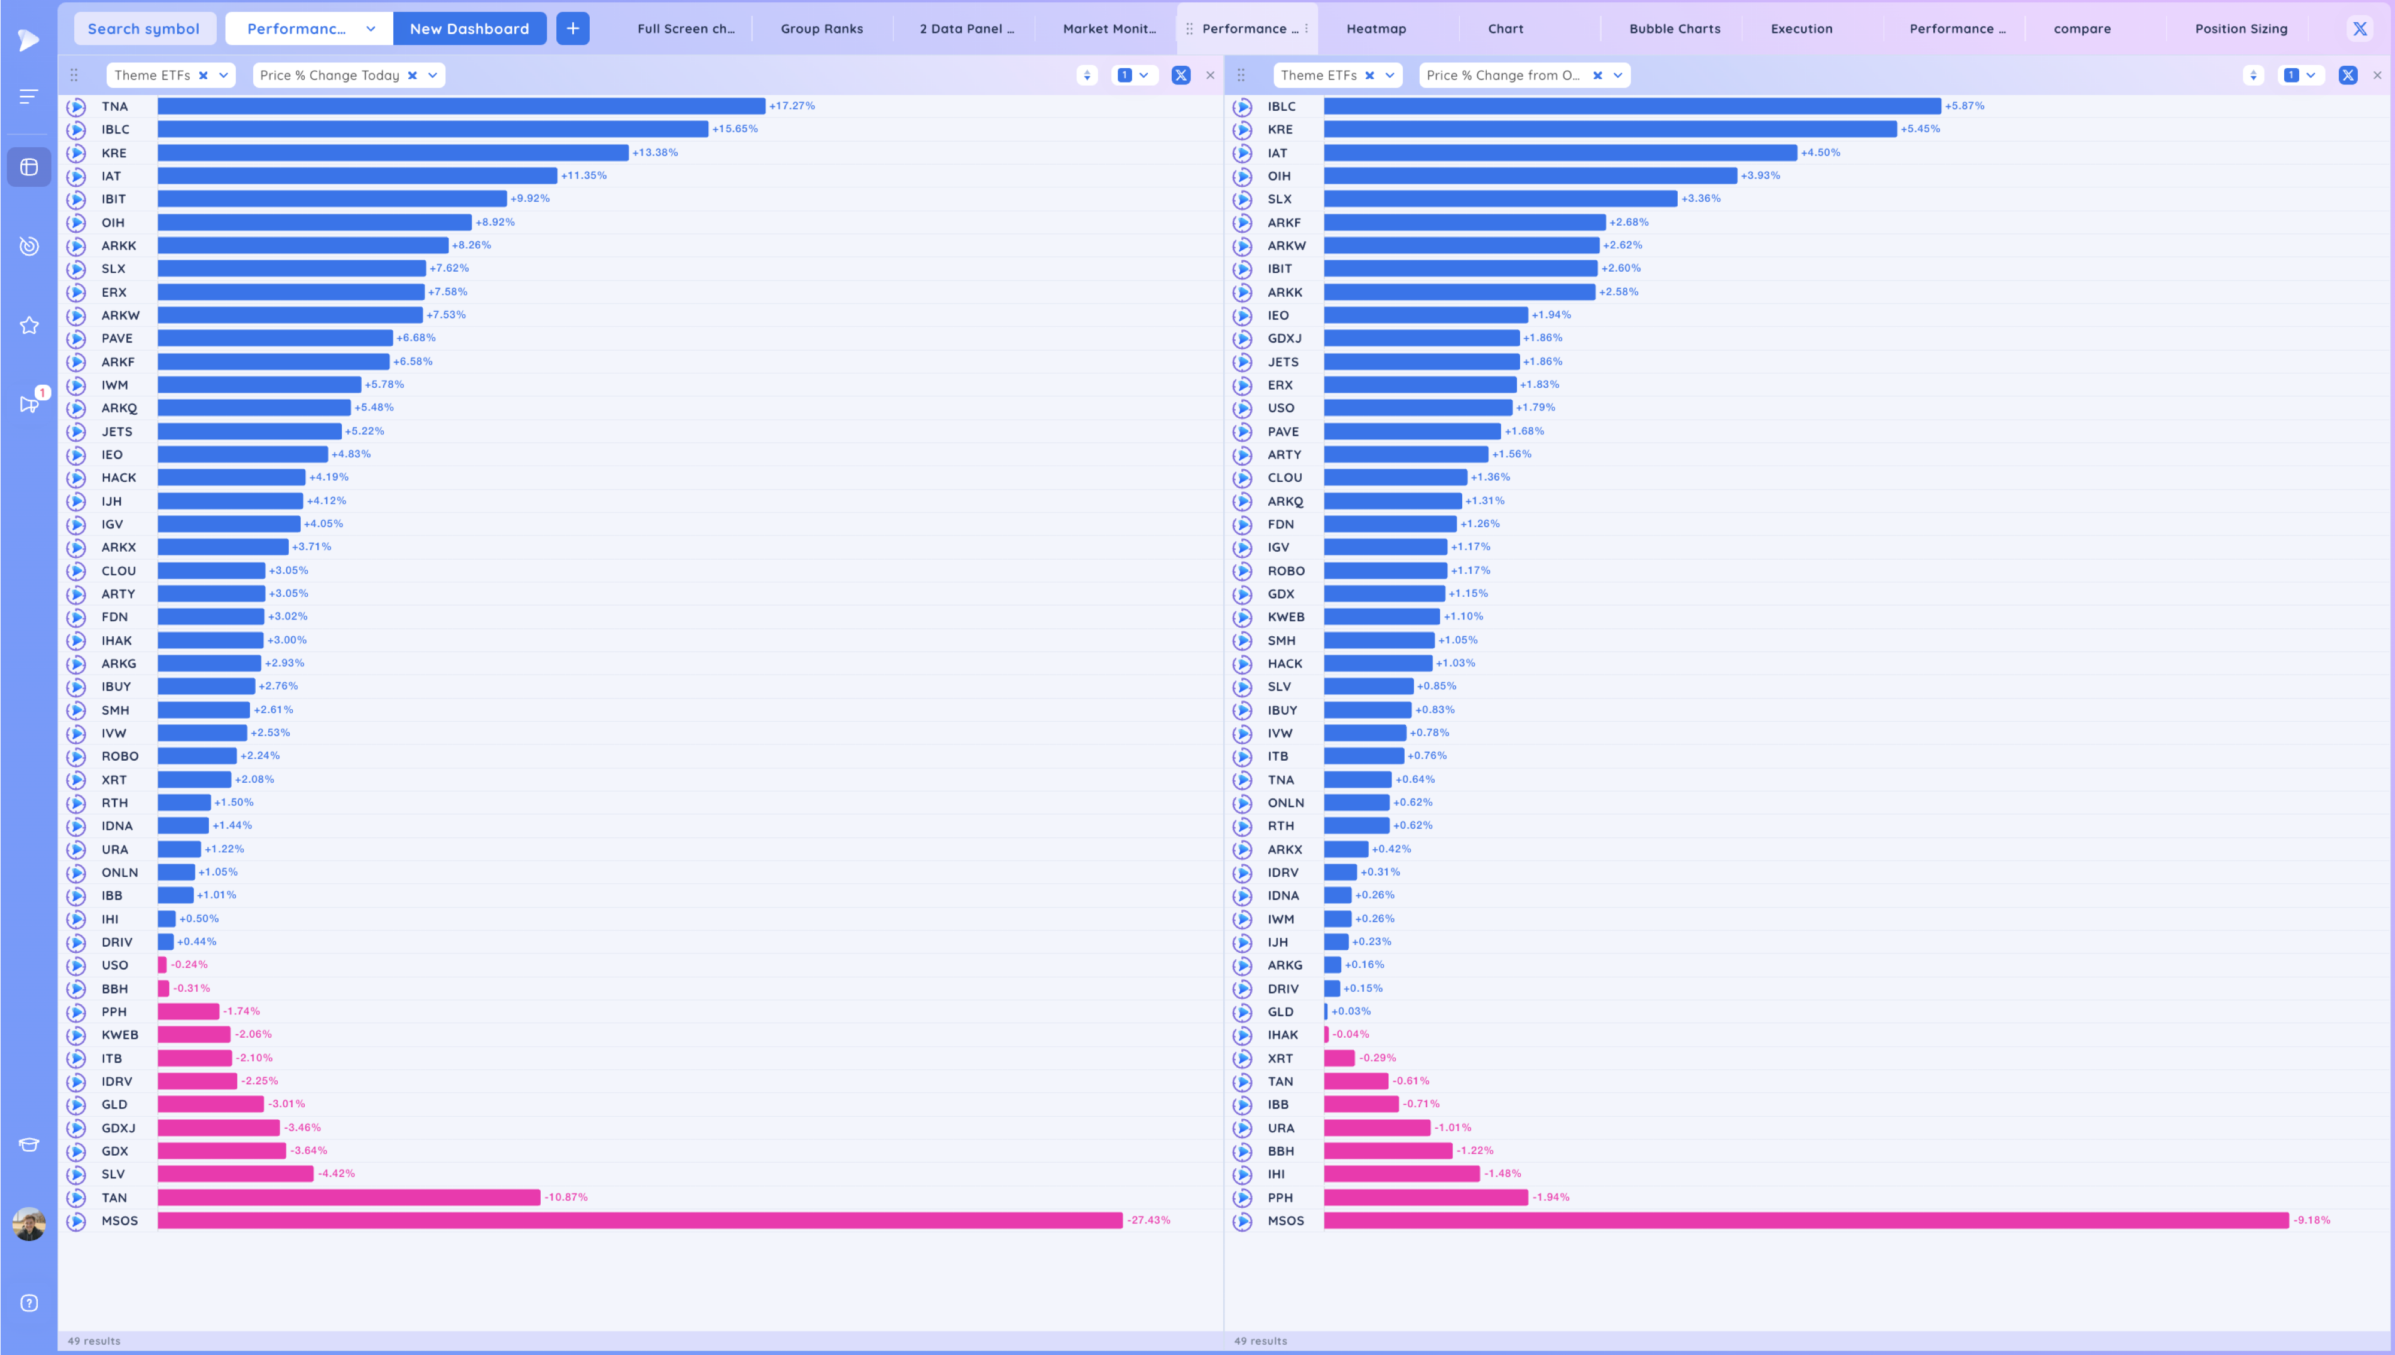
Task: Click the help question mark icon
Action: click(29, 1303)
